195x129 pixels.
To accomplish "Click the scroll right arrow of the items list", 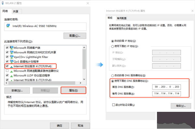I will click(81, 83).
